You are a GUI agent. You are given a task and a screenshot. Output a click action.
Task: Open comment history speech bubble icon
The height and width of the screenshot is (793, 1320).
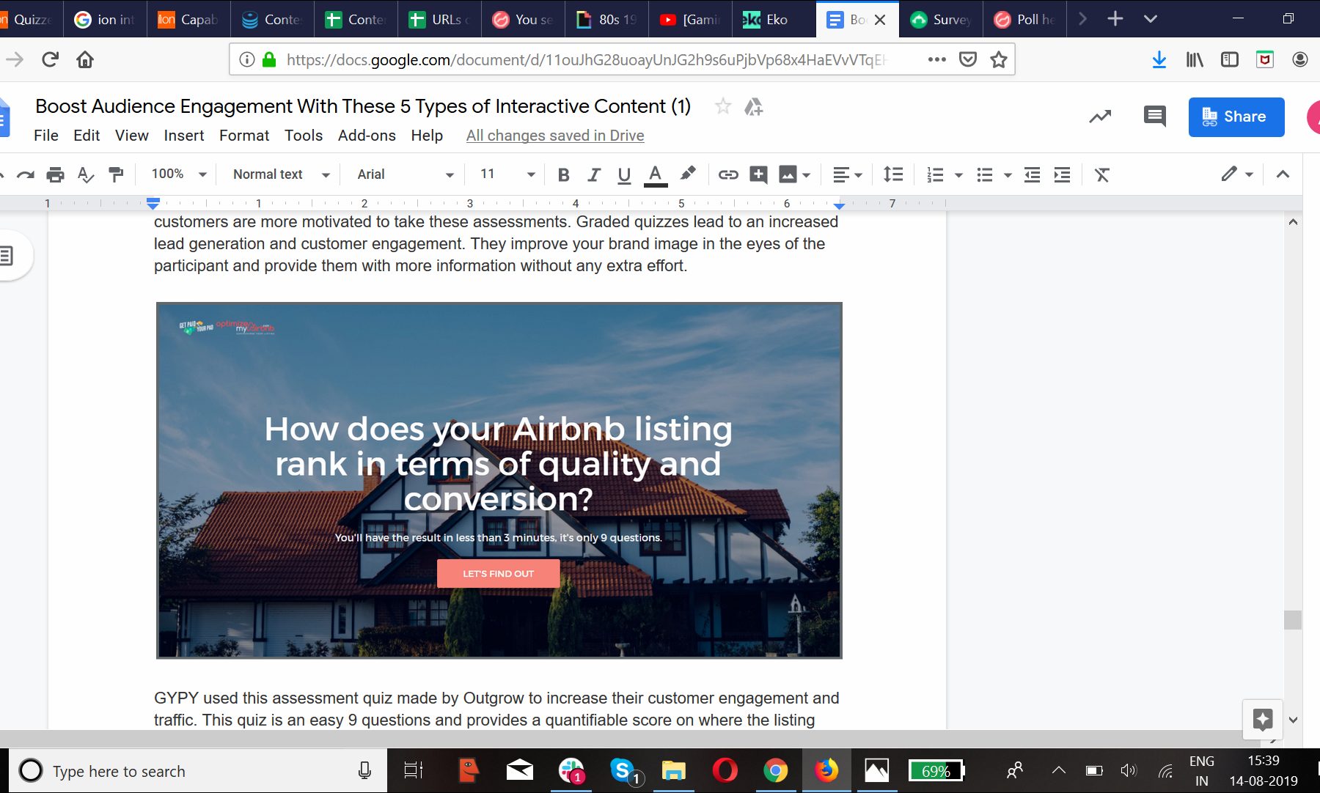[1154, 116]
